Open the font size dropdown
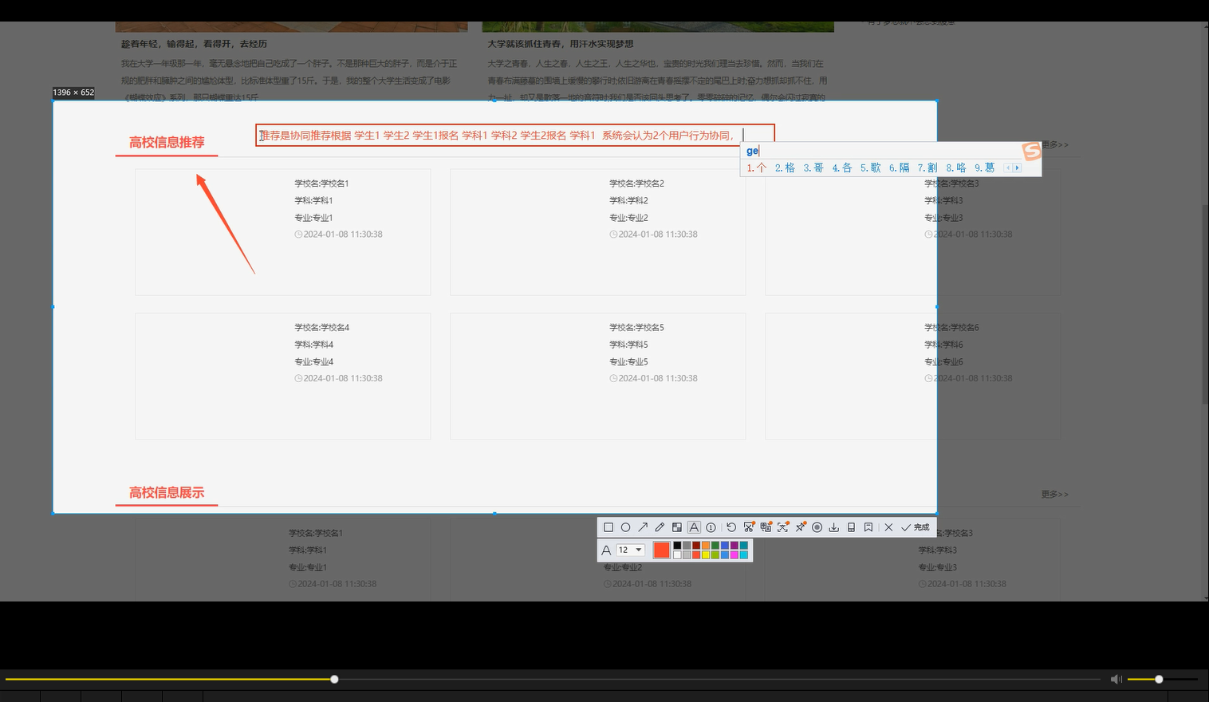Image resolution: width=1209 pixels, height=702 pixels. [631, 550]
